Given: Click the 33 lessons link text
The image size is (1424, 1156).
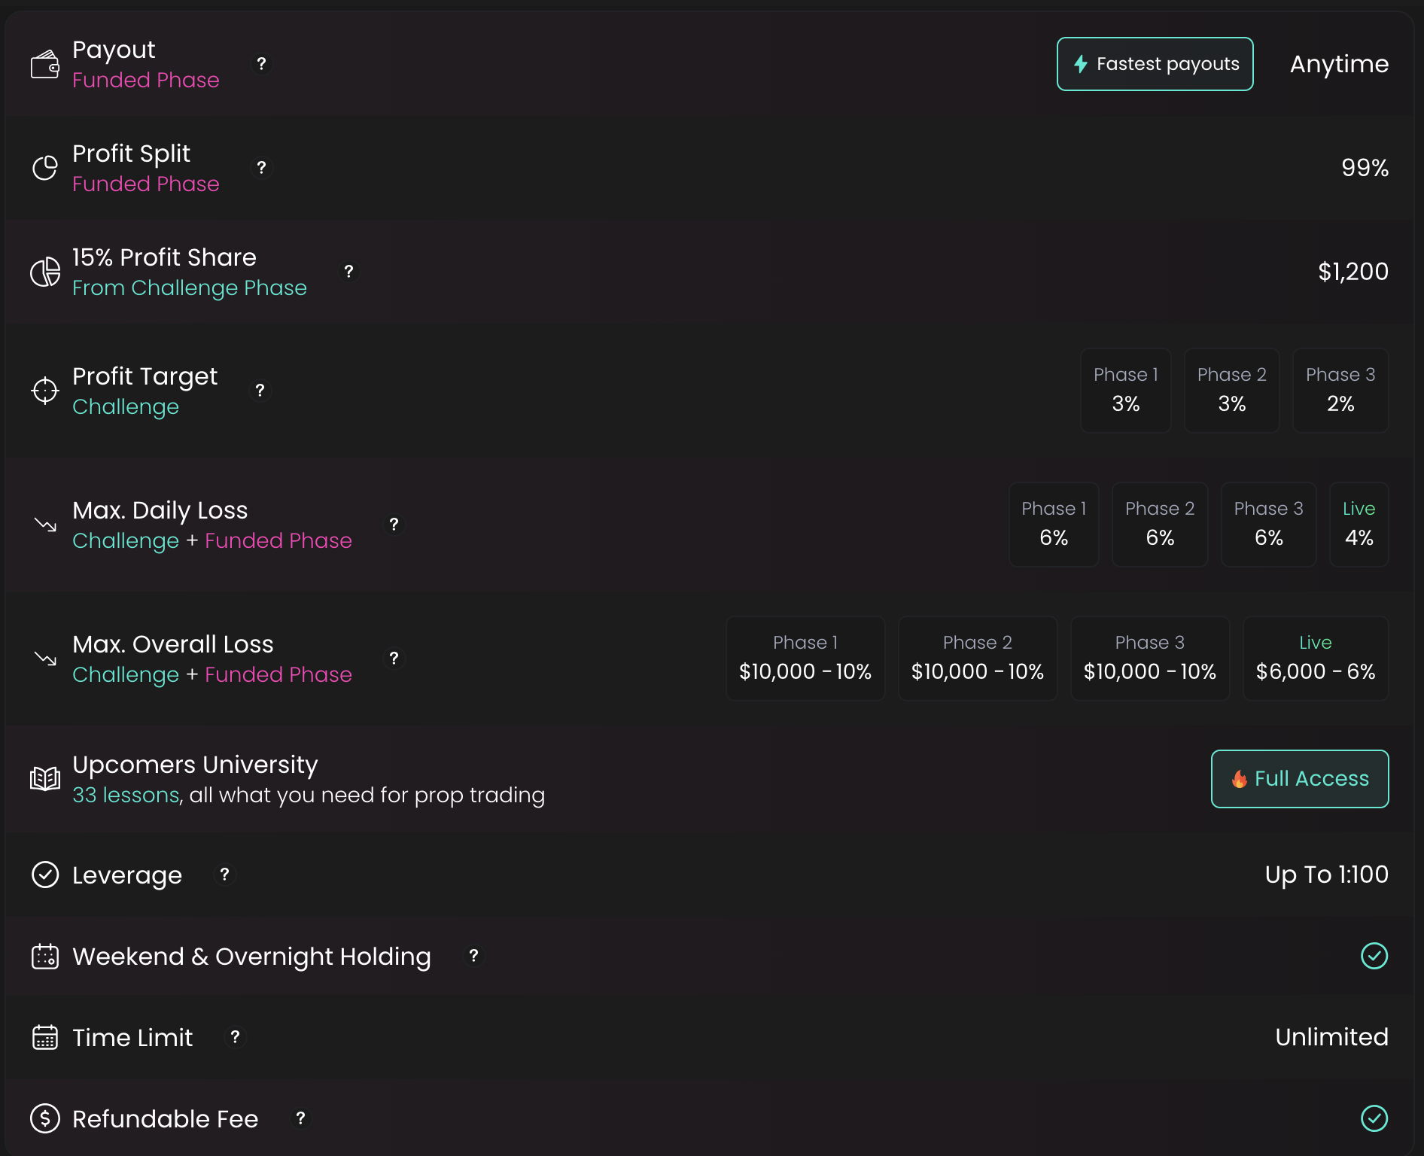Looking at the screenshot, I should 126,795.
